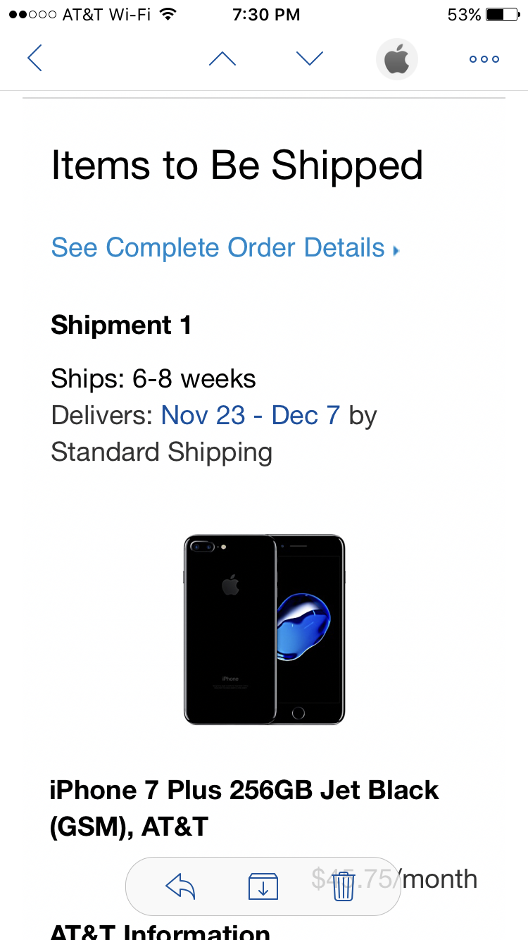
Task: Tap the iPhone 7 Plus product image
Action: [264, 629]
